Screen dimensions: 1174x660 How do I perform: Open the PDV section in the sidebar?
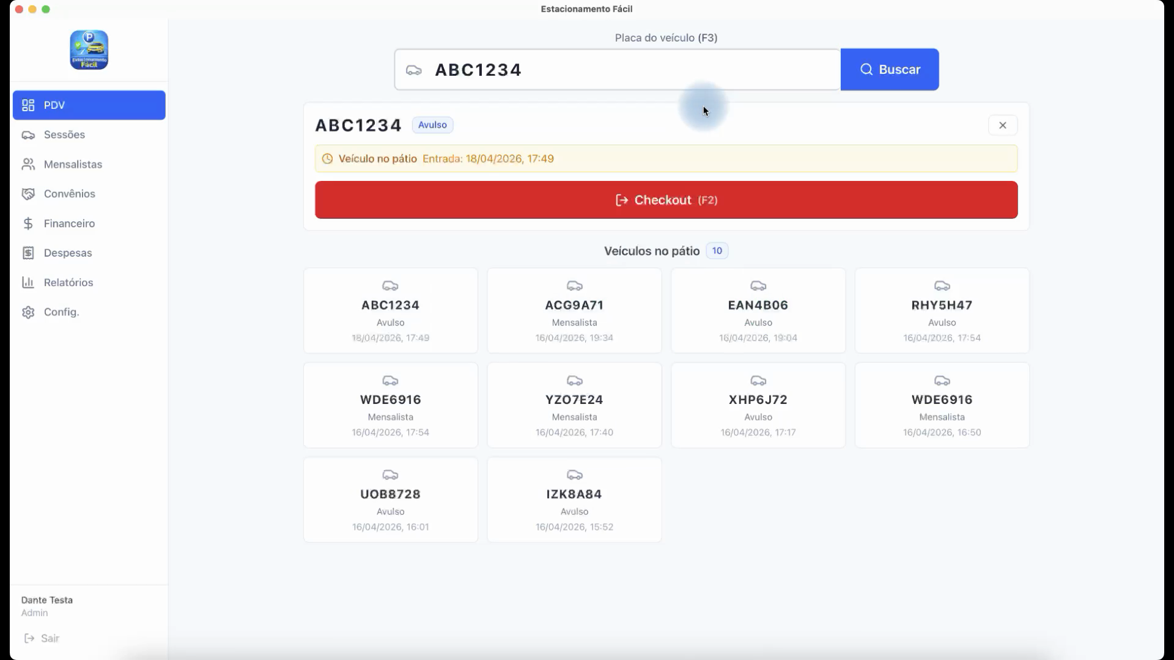(x=89, y=105)
